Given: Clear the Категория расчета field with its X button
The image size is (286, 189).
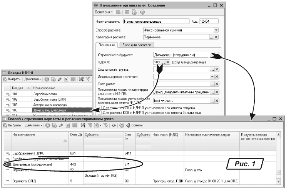Looking at the screenshot, I should coord(216,37).
